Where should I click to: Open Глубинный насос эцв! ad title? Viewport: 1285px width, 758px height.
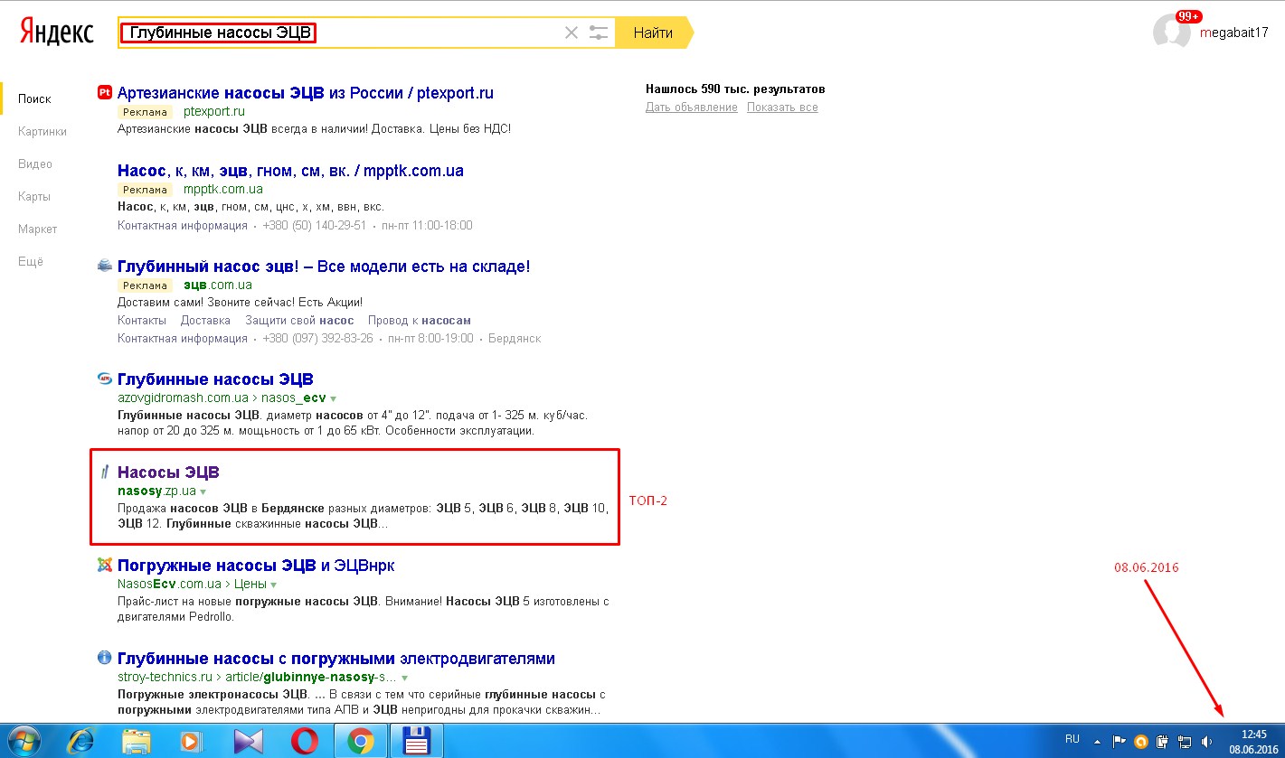(324, 266)
